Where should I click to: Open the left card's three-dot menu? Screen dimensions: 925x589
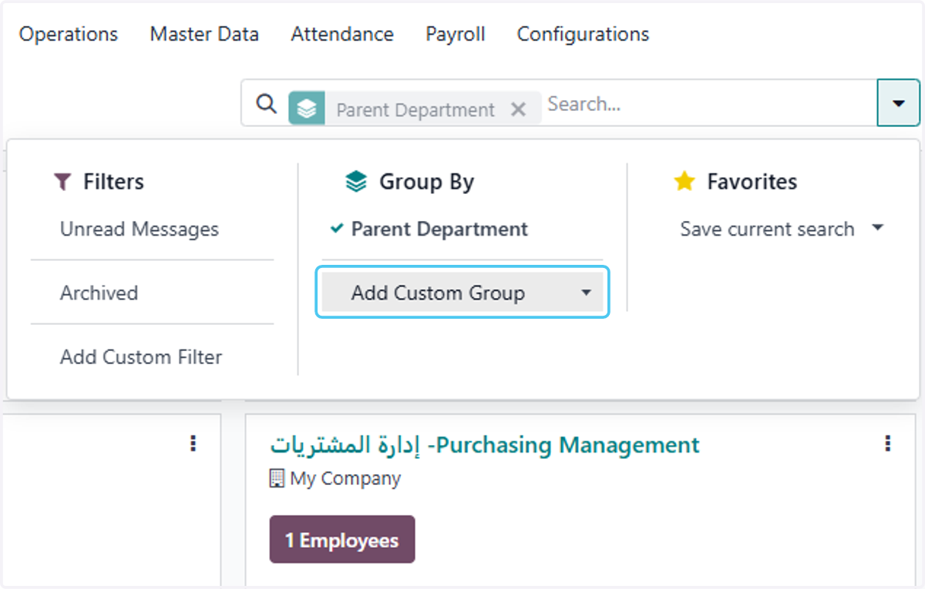click(193, 443)
